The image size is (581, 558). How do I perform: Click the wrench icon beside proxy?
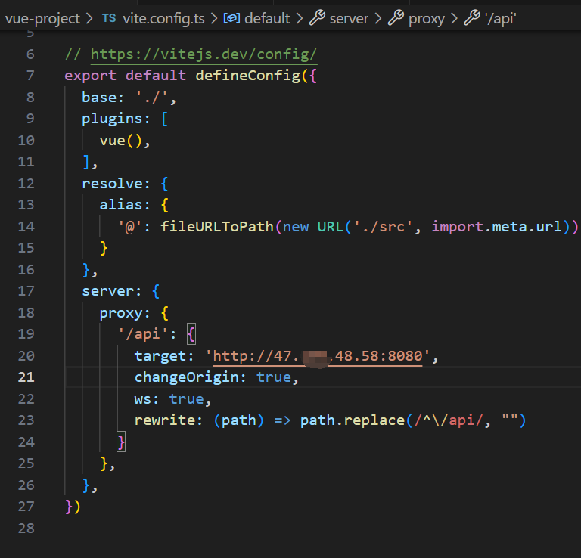point(396,18)
